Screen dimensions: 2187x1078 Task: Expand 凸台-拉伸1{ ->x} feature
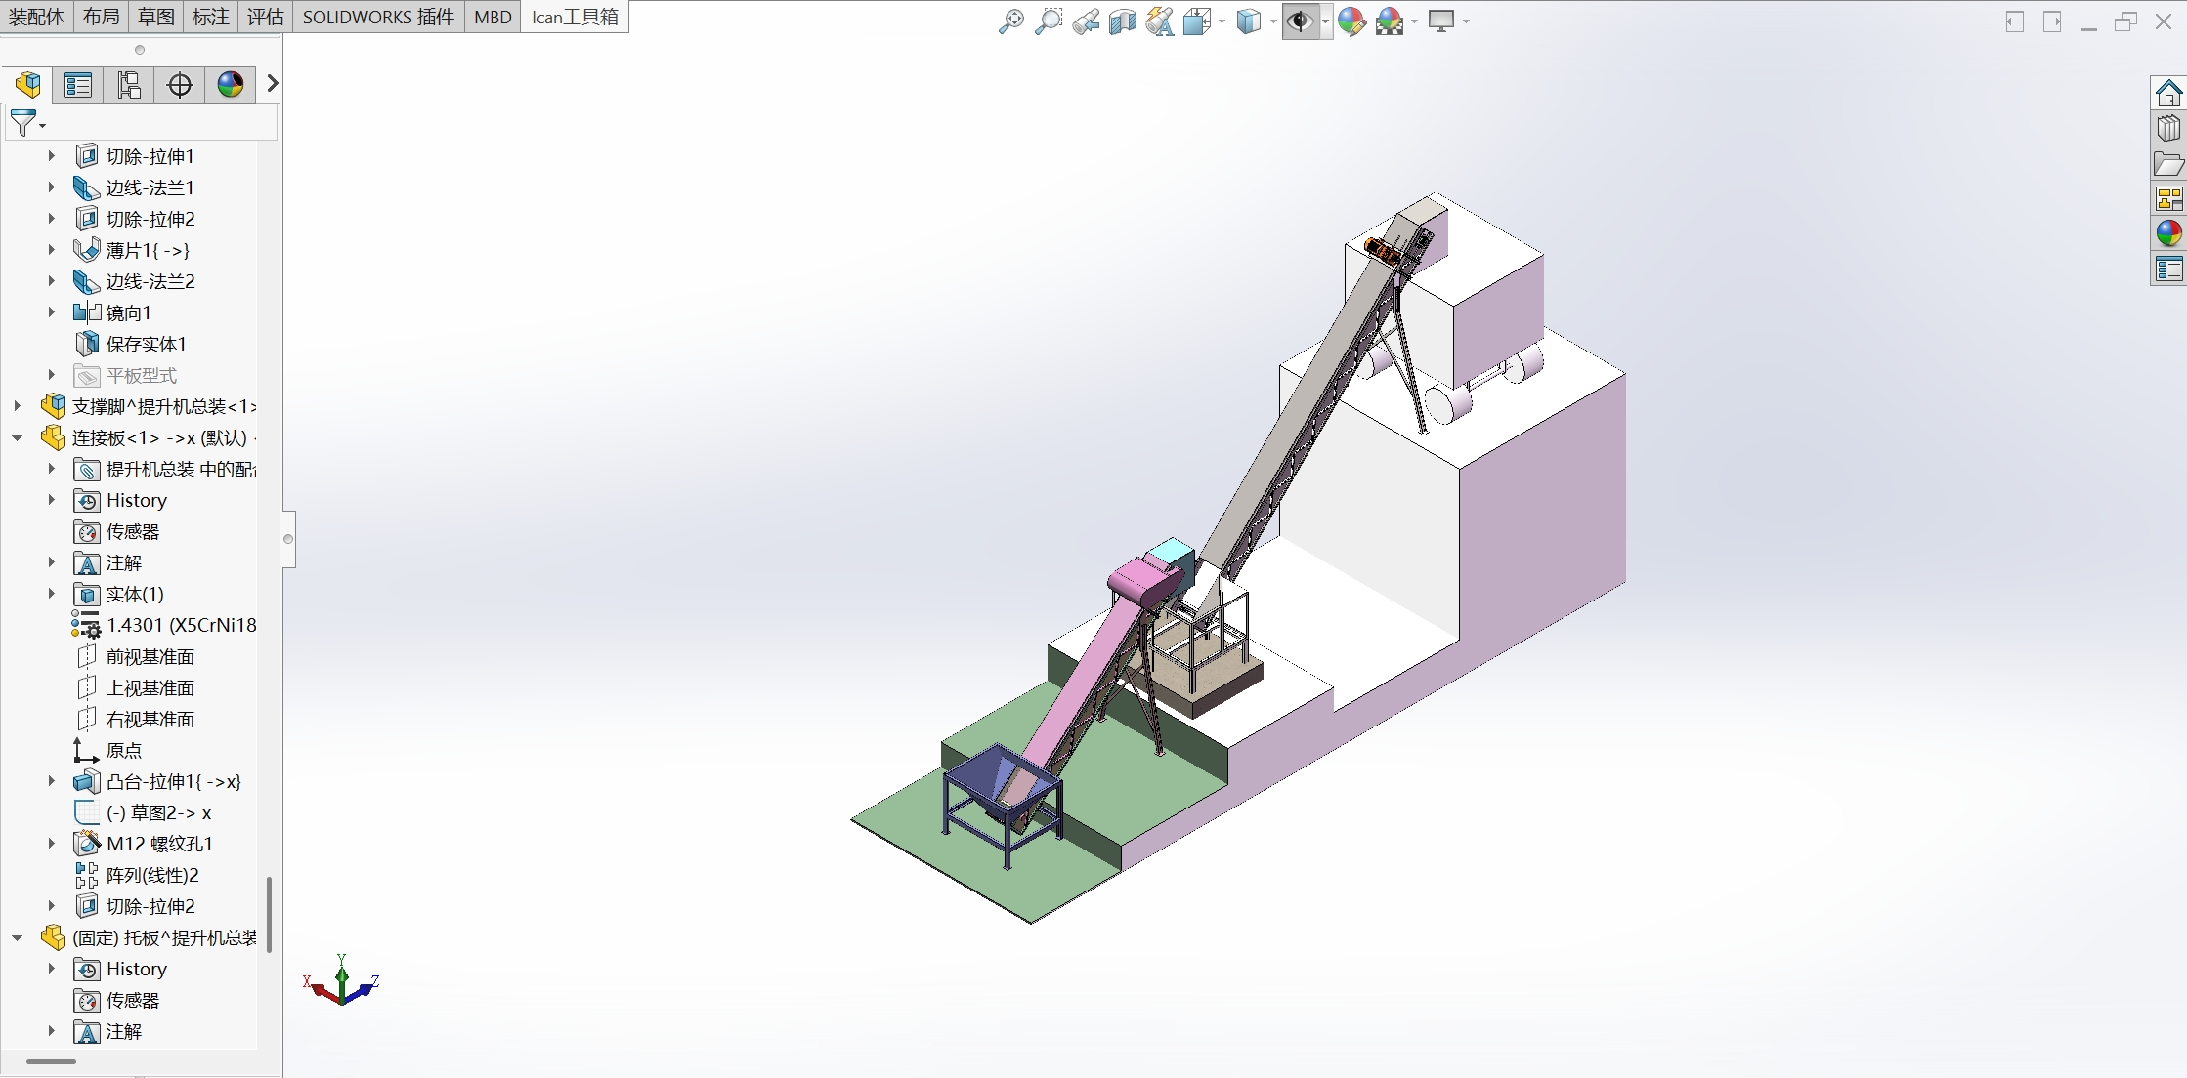click(51, 781)
